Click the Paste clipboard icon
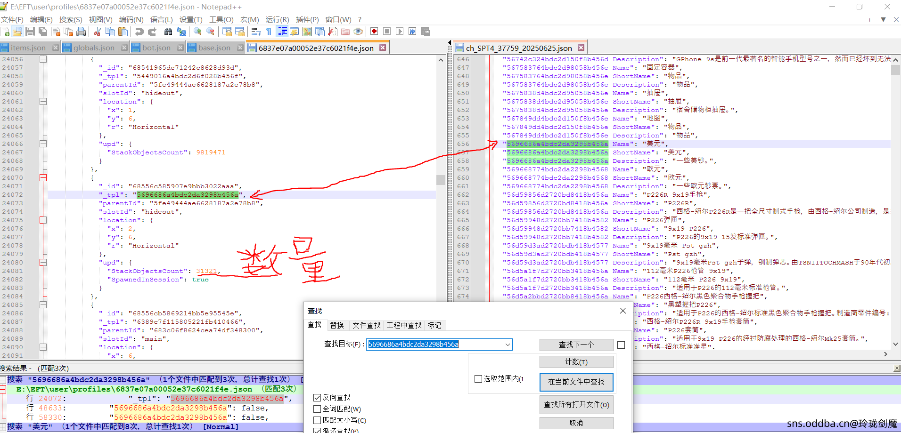The image size is (901, 433). point(123,32)
